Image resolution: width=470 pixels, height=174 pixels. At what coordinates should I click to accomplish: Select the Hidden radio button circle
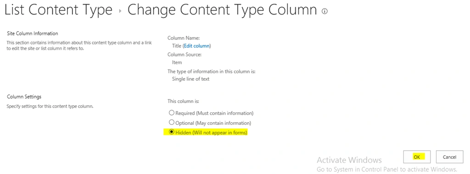point(172,132)
